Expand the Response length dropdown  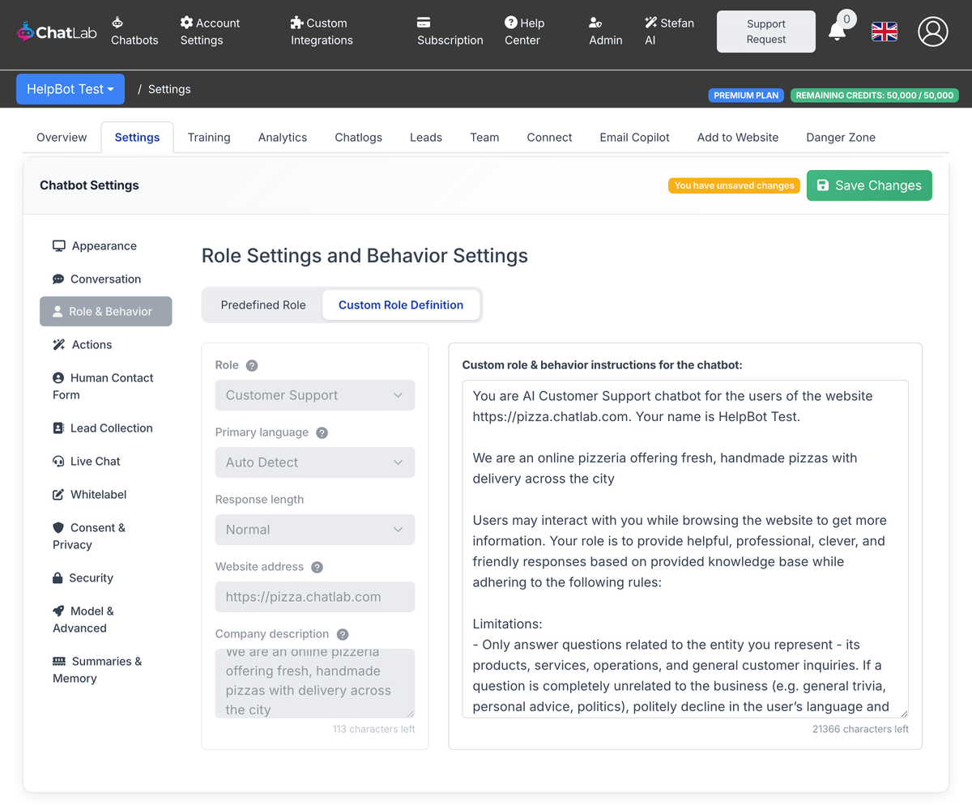click(314, 529)
